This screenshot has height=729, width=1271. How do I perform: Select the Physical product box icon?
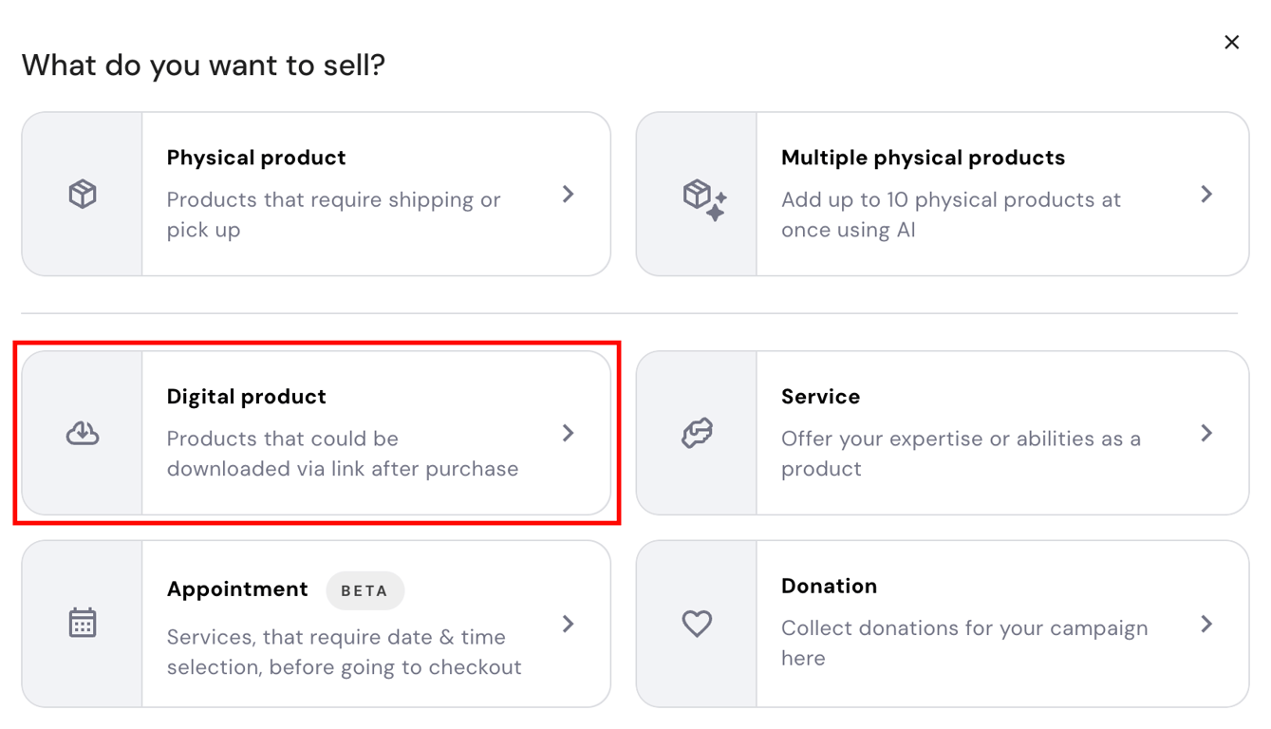83,194
